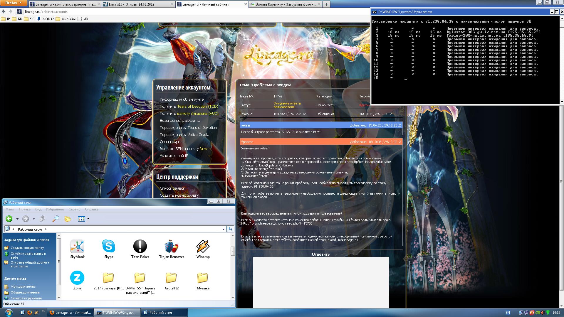
Task: Expand the arrow after Рабочий стол in the address bar
Action: [x=46, y=229]
